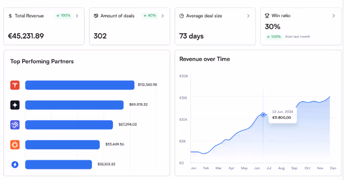Click the Feb month label
The width and height of the screenshot is (344, 180).
coord(206,168)
